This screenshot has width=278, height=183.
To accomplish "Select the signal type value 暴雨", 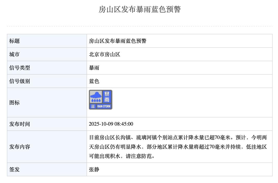I will click(x=94, y=68).
